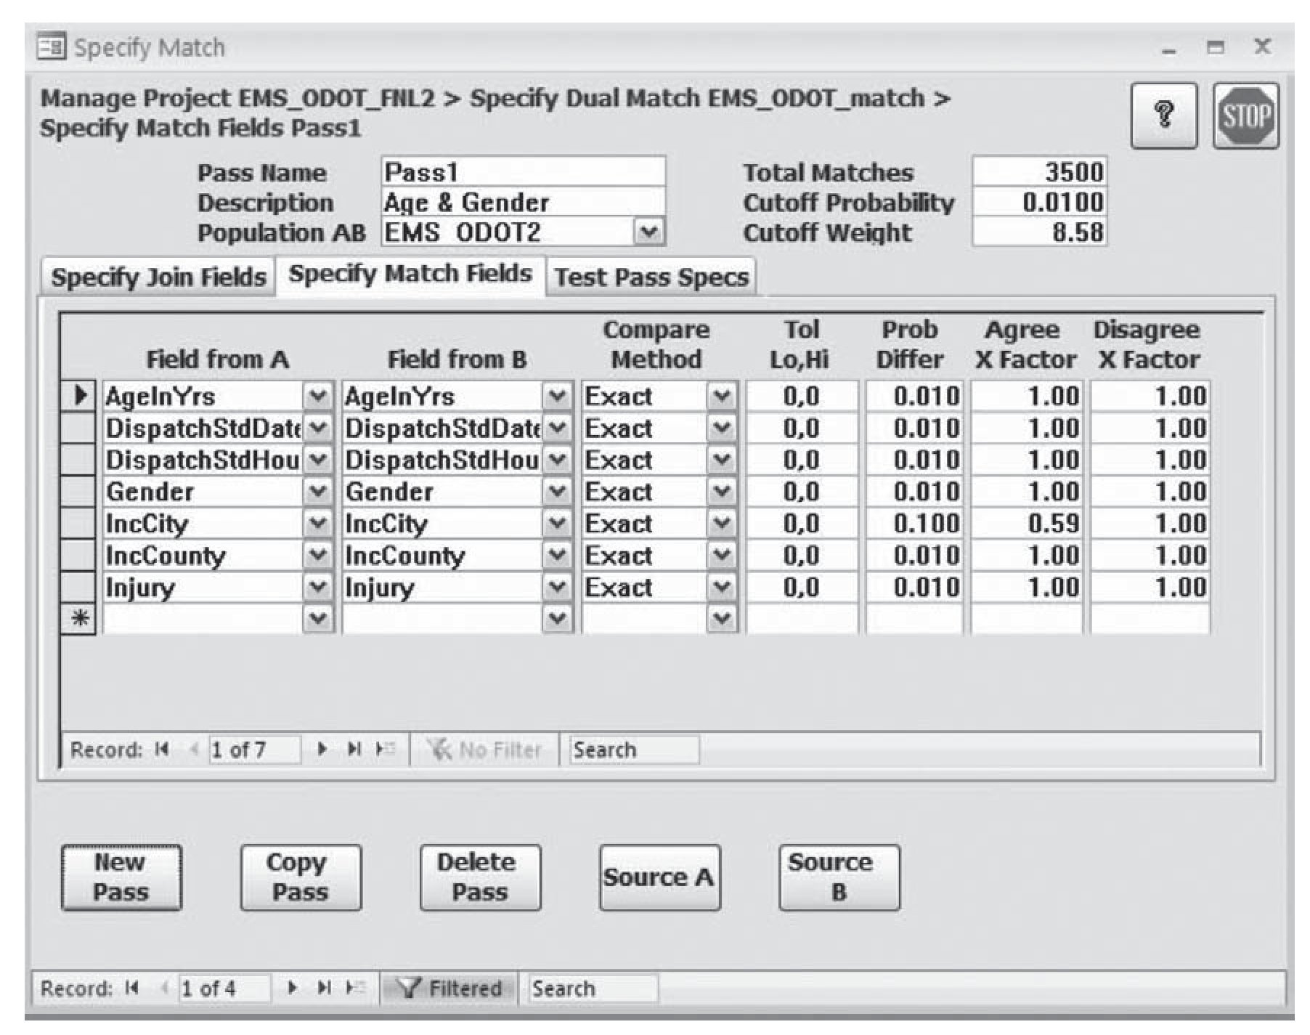Click the Cutoff Probability input field
1310x1035 pixels.
point(1039,203)
